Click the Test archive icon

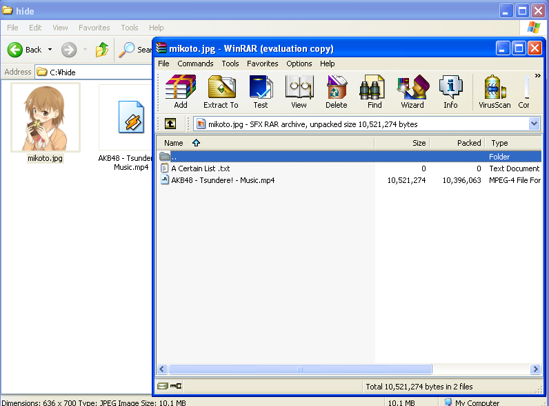(x=261, y=92)
